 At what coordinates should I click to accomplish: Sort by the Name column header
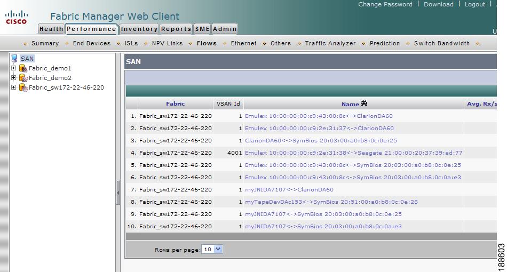click(x=350, y=104)
